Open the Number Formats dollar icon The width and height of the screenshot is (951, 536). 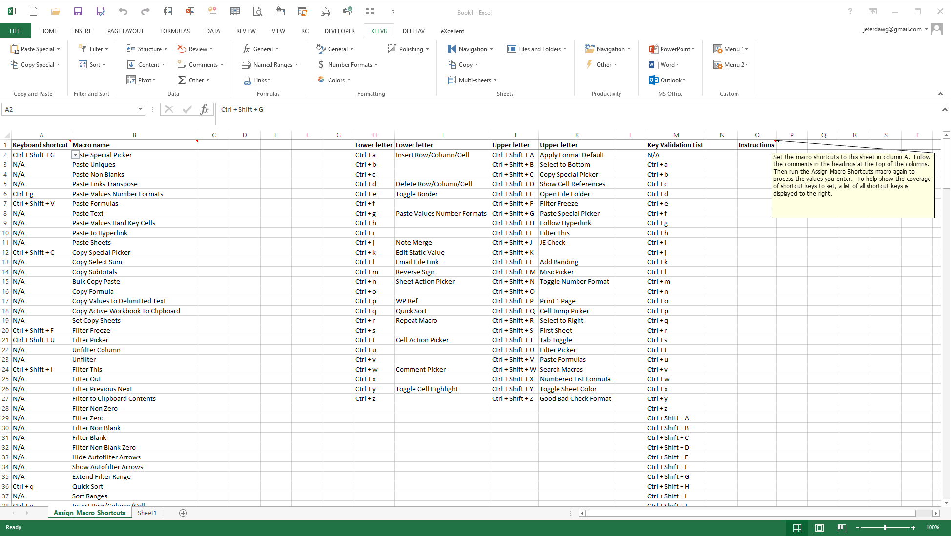tap(321, 65)
